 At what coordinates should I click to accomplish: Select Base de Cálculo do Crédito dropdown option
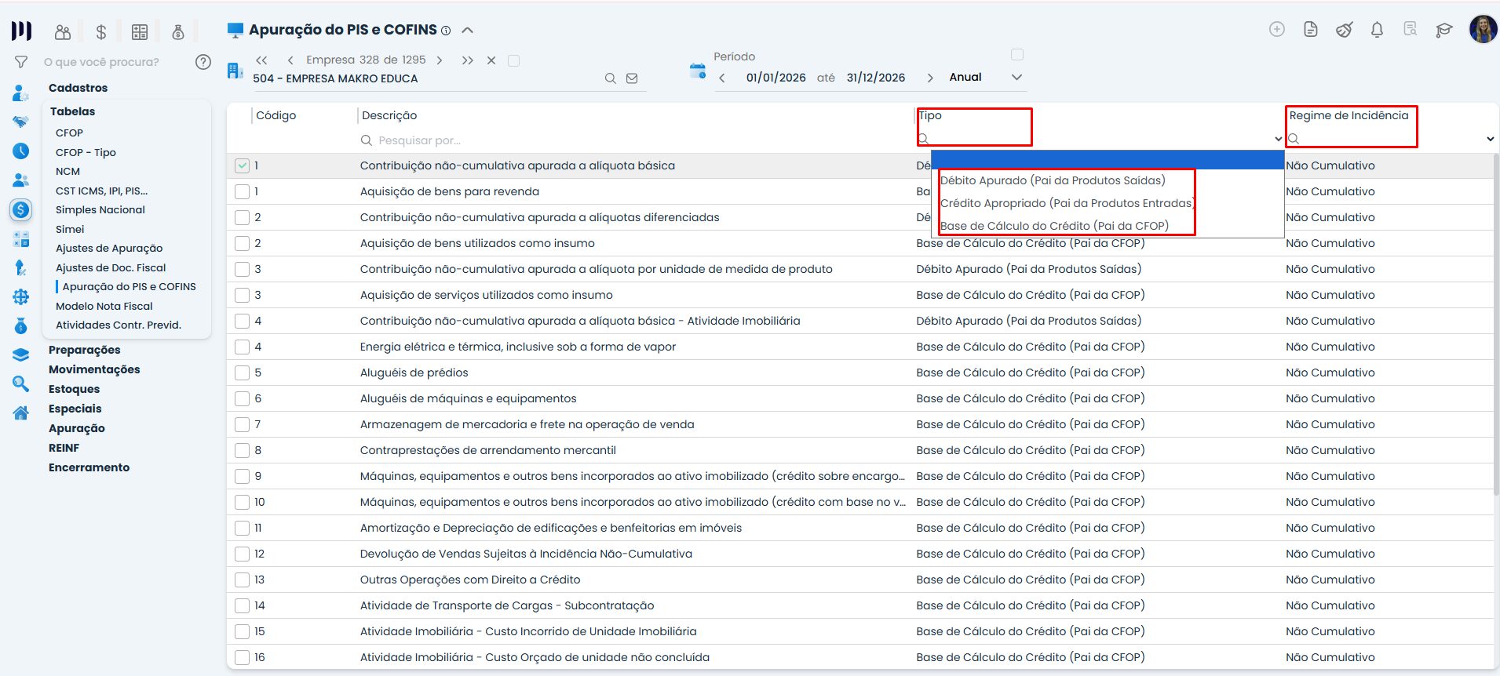[1054, 226]
